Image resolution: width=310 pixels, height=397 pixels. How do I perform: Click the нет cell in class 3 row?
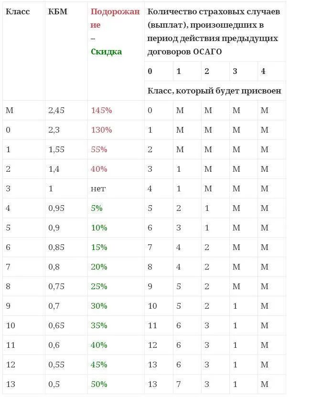pyautogui.click(x=98, y=188)
